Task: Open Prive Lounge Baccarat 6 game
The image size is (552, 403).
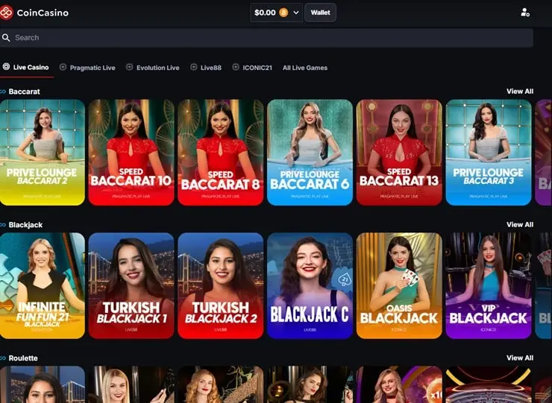Action: click(310, 152)
